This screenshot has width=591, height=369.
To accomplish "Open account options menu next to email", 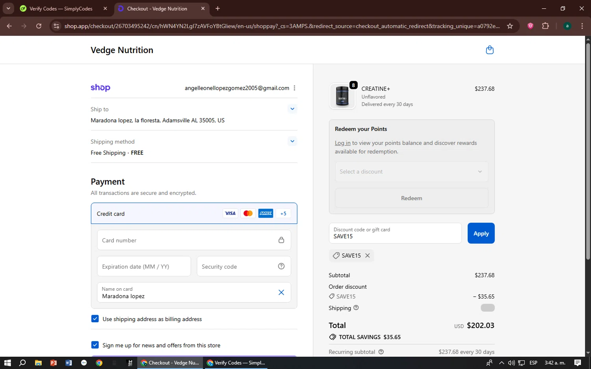I will [294, 88].
